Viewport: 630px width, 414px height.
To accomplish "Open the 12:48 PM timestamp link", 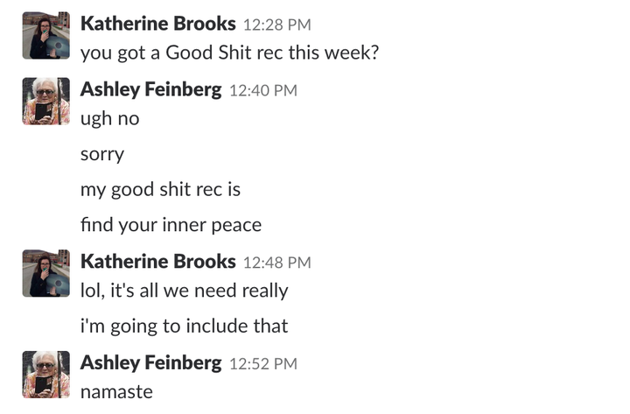I will pos(276,263).
